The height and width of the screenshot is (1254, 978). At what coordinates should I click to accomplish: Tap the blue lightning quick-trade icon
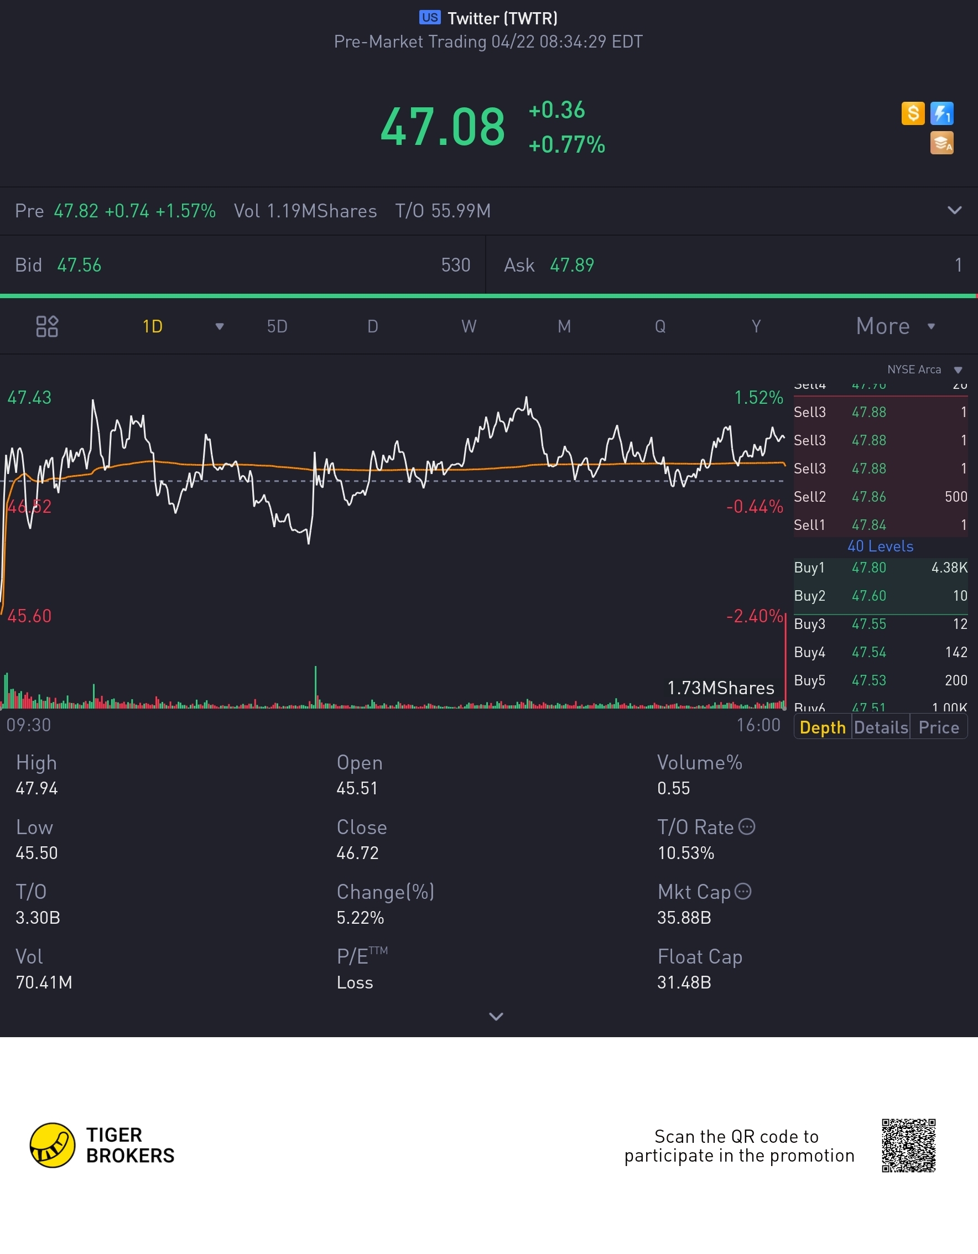tap(942, 113)
